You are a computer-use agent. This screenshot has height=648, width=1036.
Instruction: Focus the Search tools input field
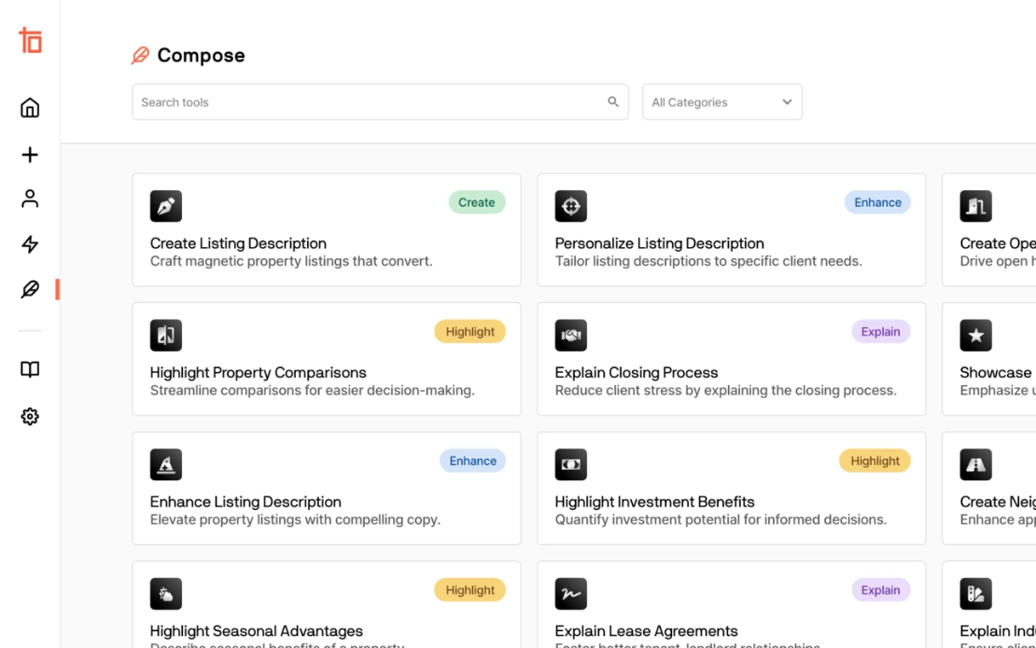(380, 102)
